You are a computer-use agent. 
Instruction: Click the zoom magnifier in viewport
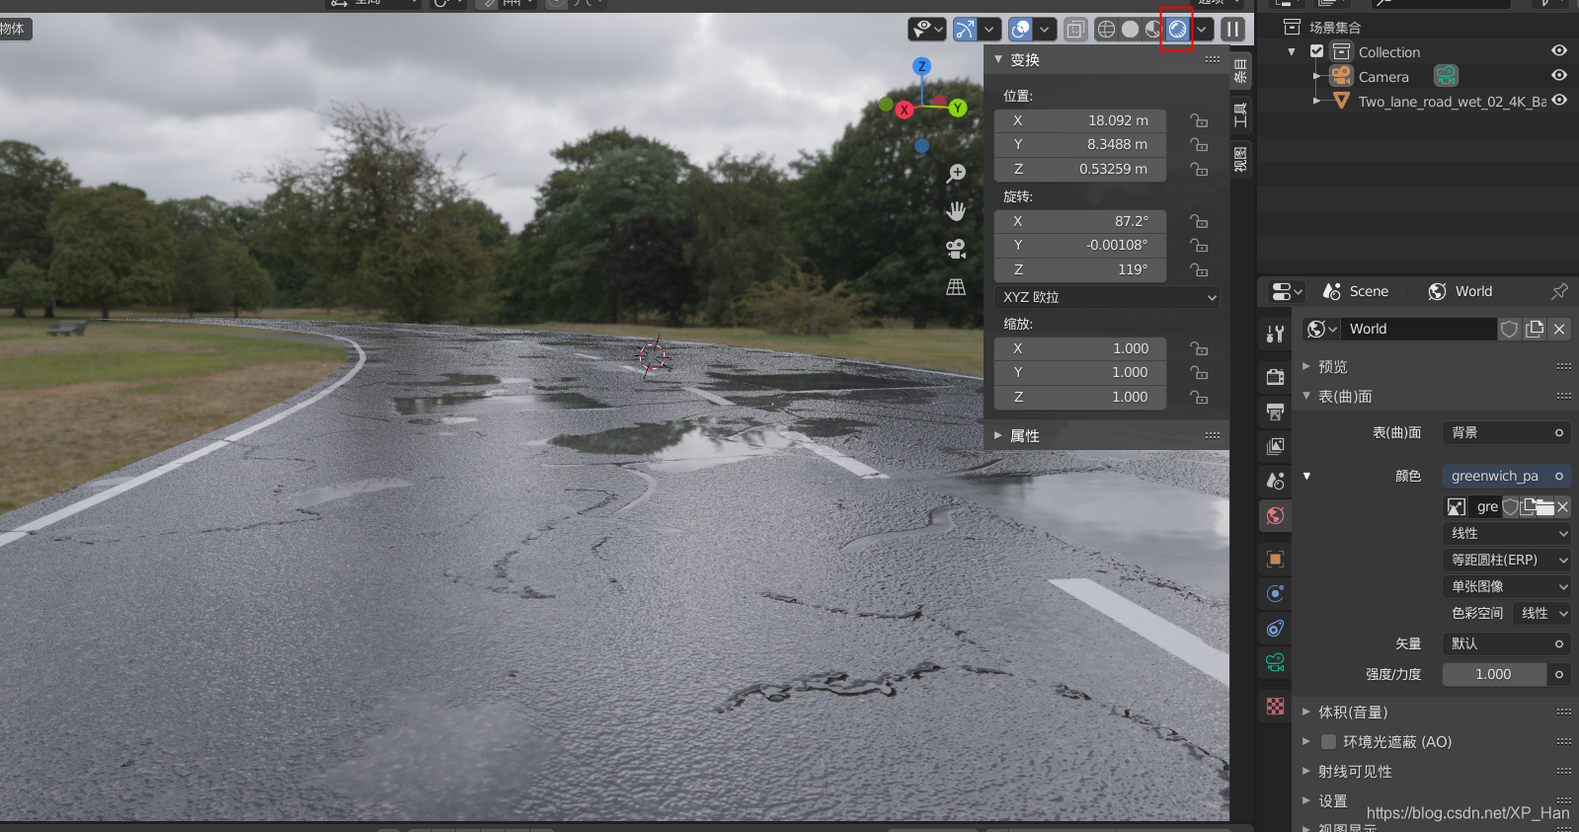pos(956,174)
